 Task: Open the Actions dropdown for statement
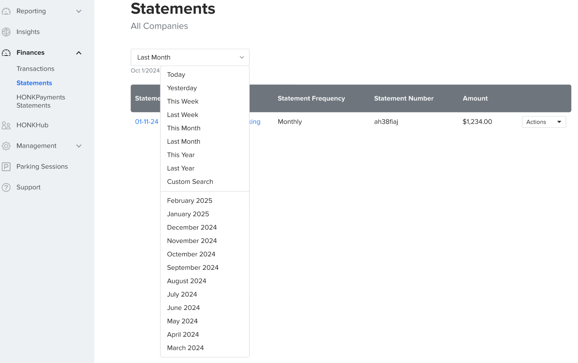(544, 122)
